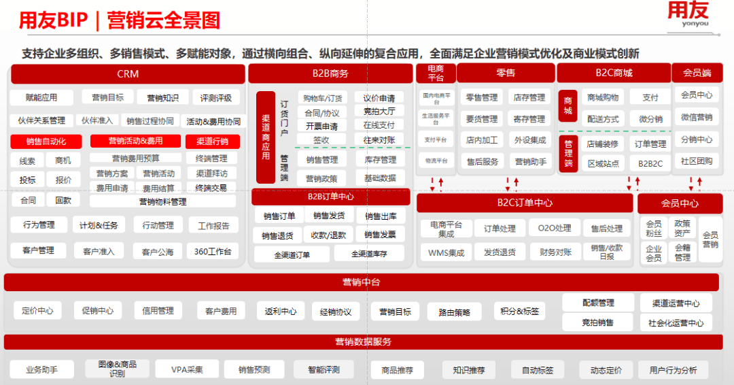This screenshot has width=734, height=385.
Task: Click the B2B订单中心 header
Action: (330, 197)
